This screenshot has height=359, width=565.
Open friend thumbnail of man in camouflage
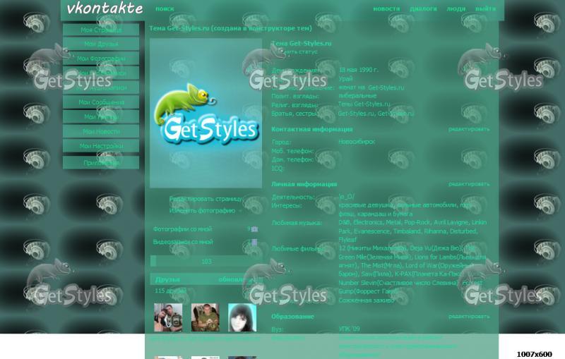[206, 317]
